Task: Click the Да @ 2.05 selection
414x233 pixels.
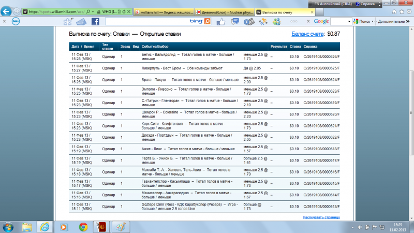Action: pos(252,68)
